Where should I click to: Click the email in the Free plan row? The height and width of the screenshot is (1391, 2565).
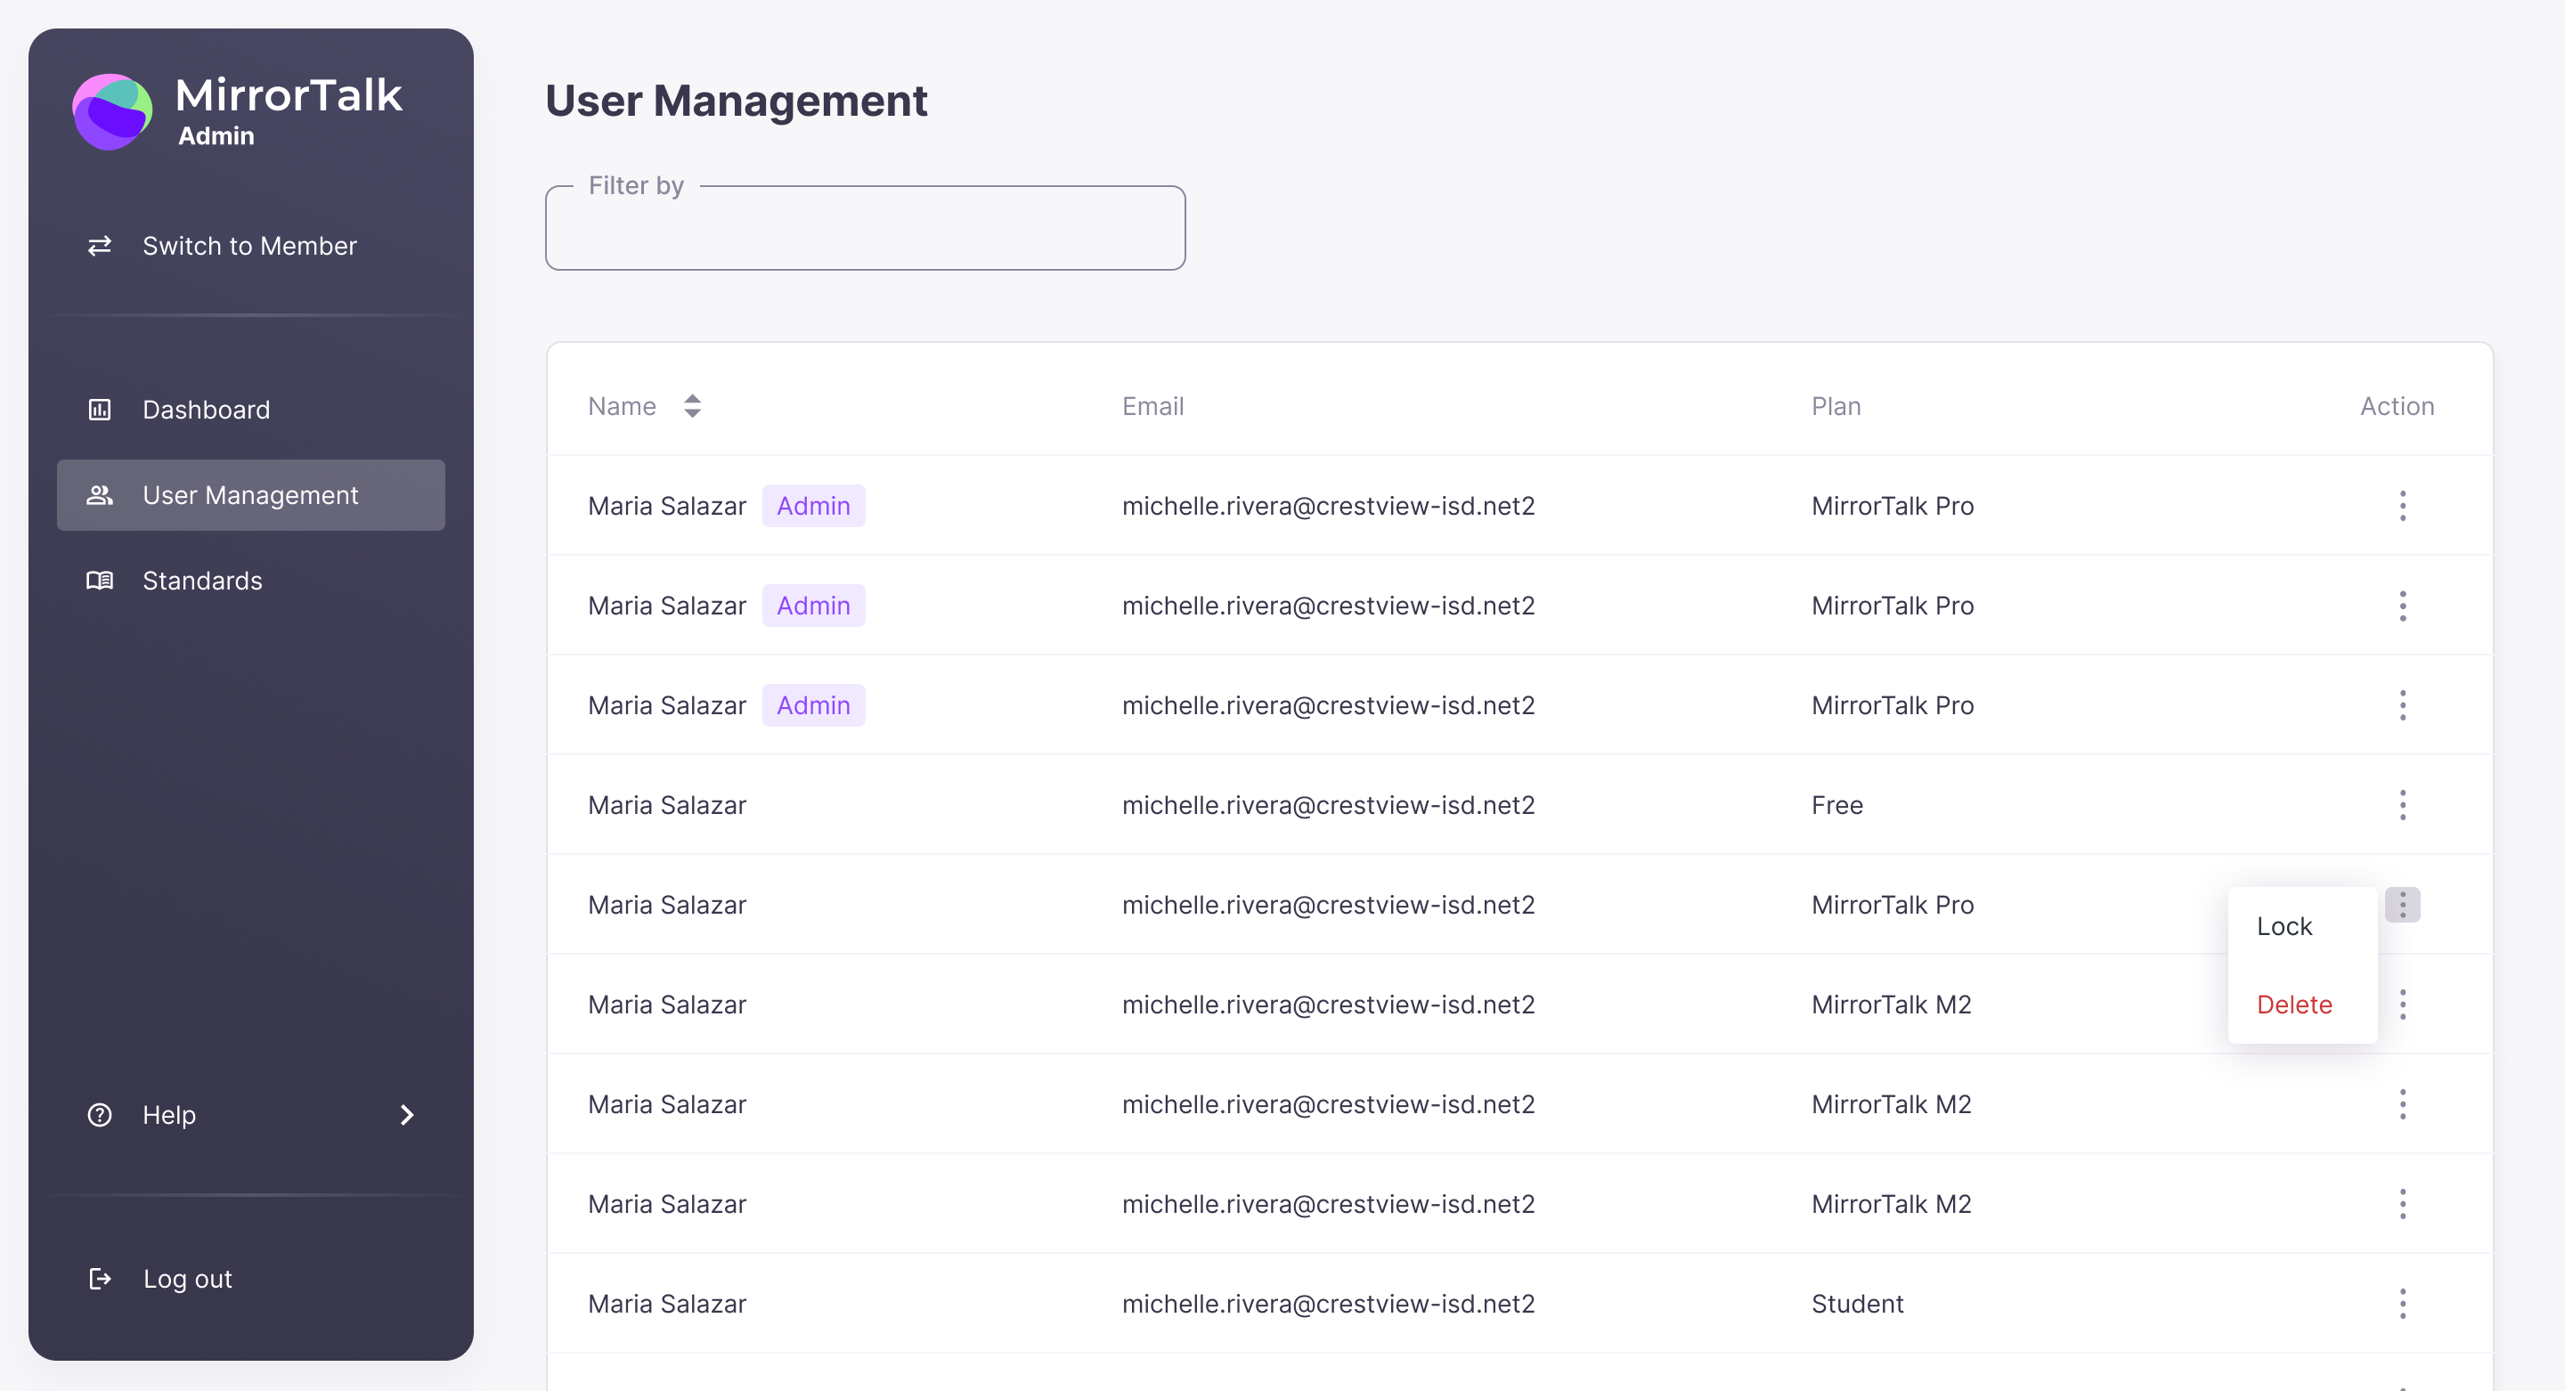tap(1328, 804)
